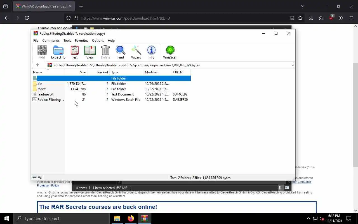Open Firefox application hamburger menu

(x=351, y=18)
